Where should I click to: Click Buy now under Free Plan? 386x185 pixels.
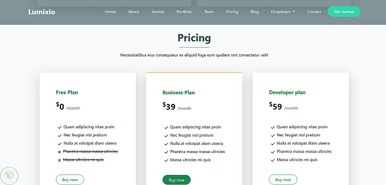pos(70,180)
